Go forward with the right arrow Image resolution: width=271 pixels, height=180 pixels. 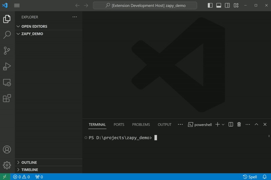(x=86, y=5)
